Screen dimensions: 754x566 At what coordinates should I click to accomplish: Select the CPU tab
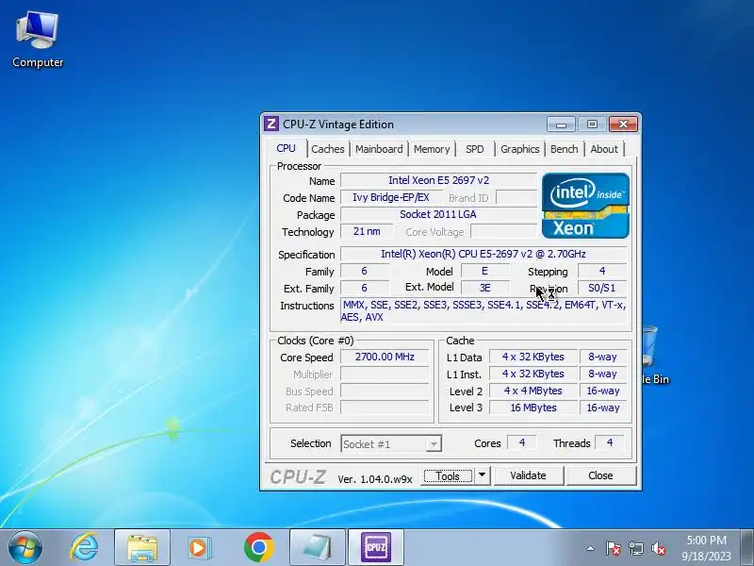coord(287,148)
